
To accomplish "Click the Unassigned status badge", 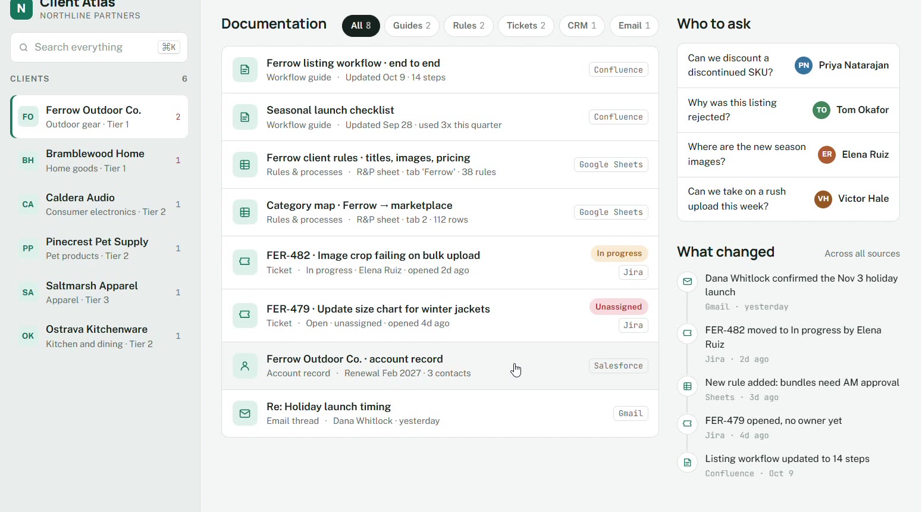I will (619, 307).
